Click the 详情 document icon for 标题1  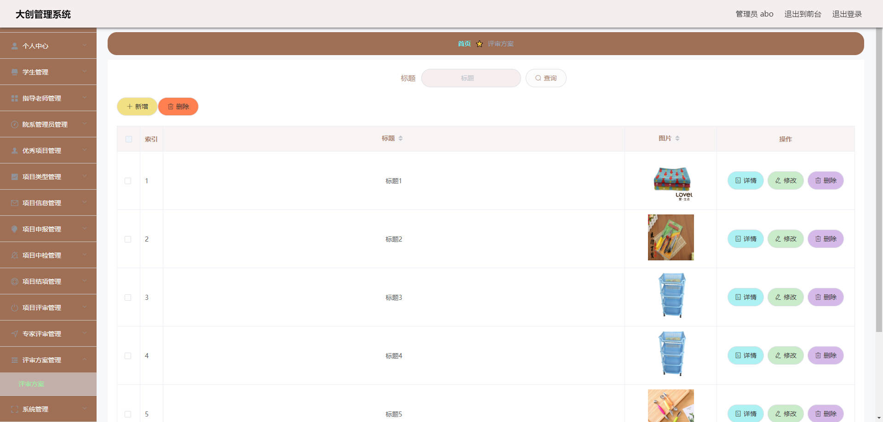[738, 180]
